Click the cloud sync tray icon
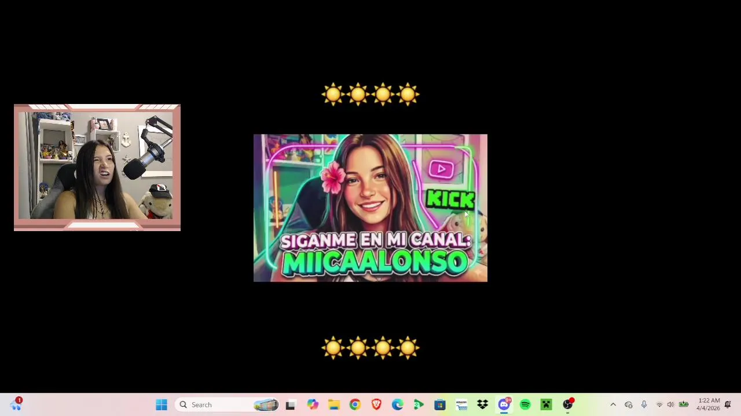741x416 pixels. [x=629, y=404]
